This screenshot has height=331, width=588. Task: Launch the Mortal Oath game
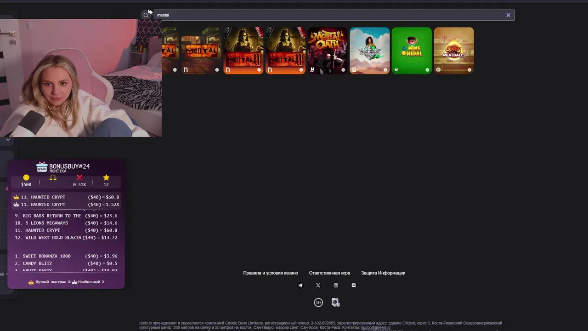(328, 51)
